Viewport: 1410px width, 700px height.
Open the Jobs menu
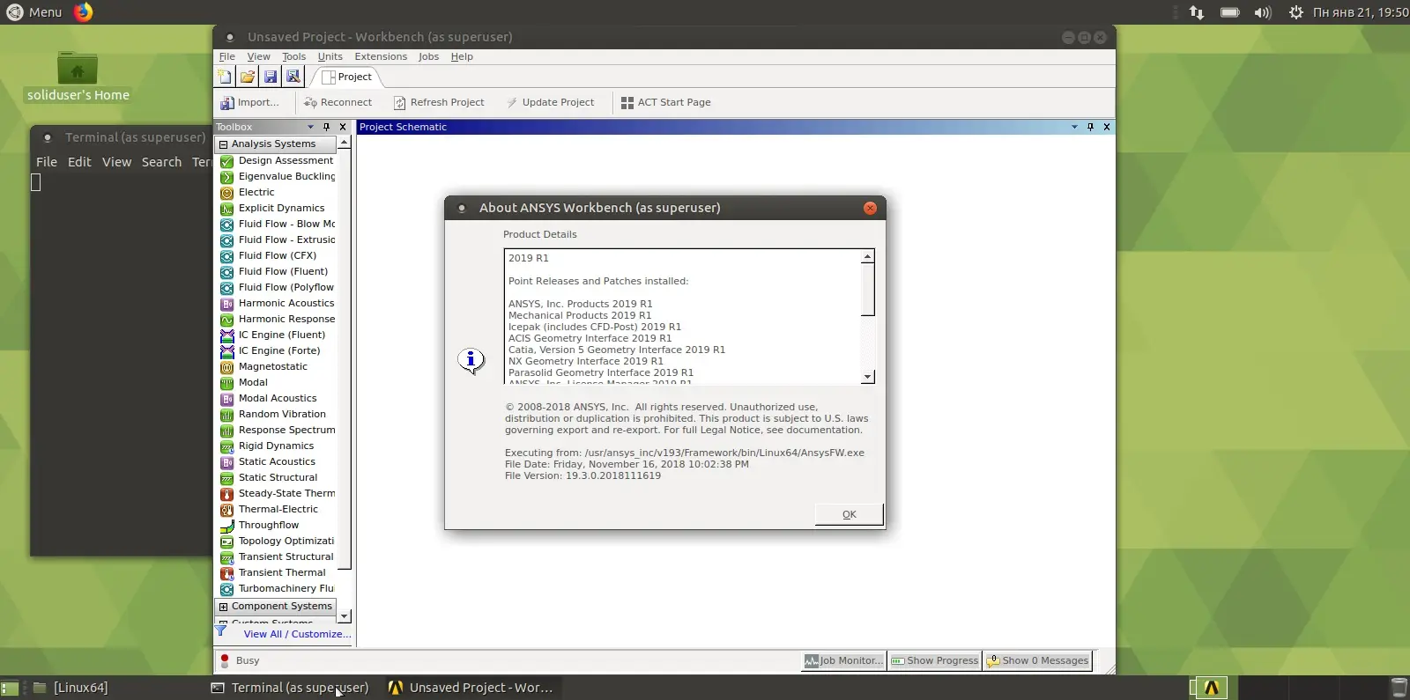pyautogui.click(x=428, y=56)
